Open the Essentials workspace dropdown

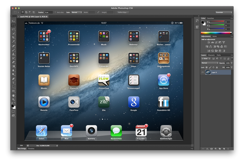tap(223, 12)
